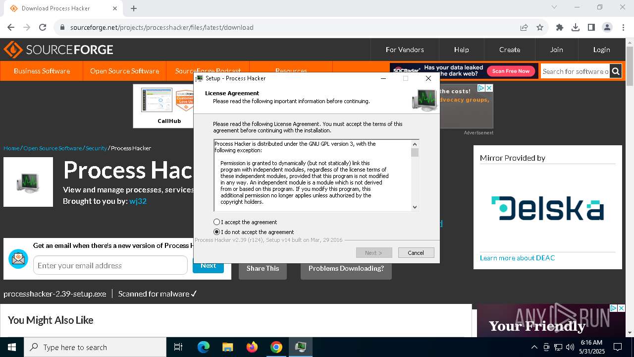Open the Chrome three-dot menu
The image size is (634, 357).
pos(623,27)
